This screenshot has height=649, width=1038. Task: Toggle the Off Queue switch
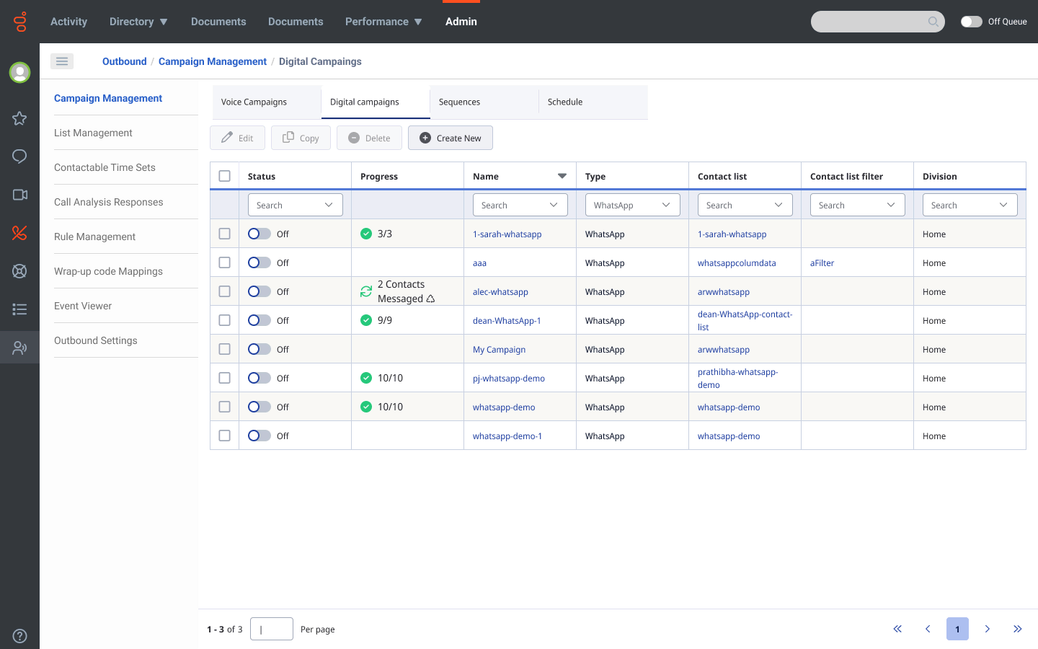(971, 22)
